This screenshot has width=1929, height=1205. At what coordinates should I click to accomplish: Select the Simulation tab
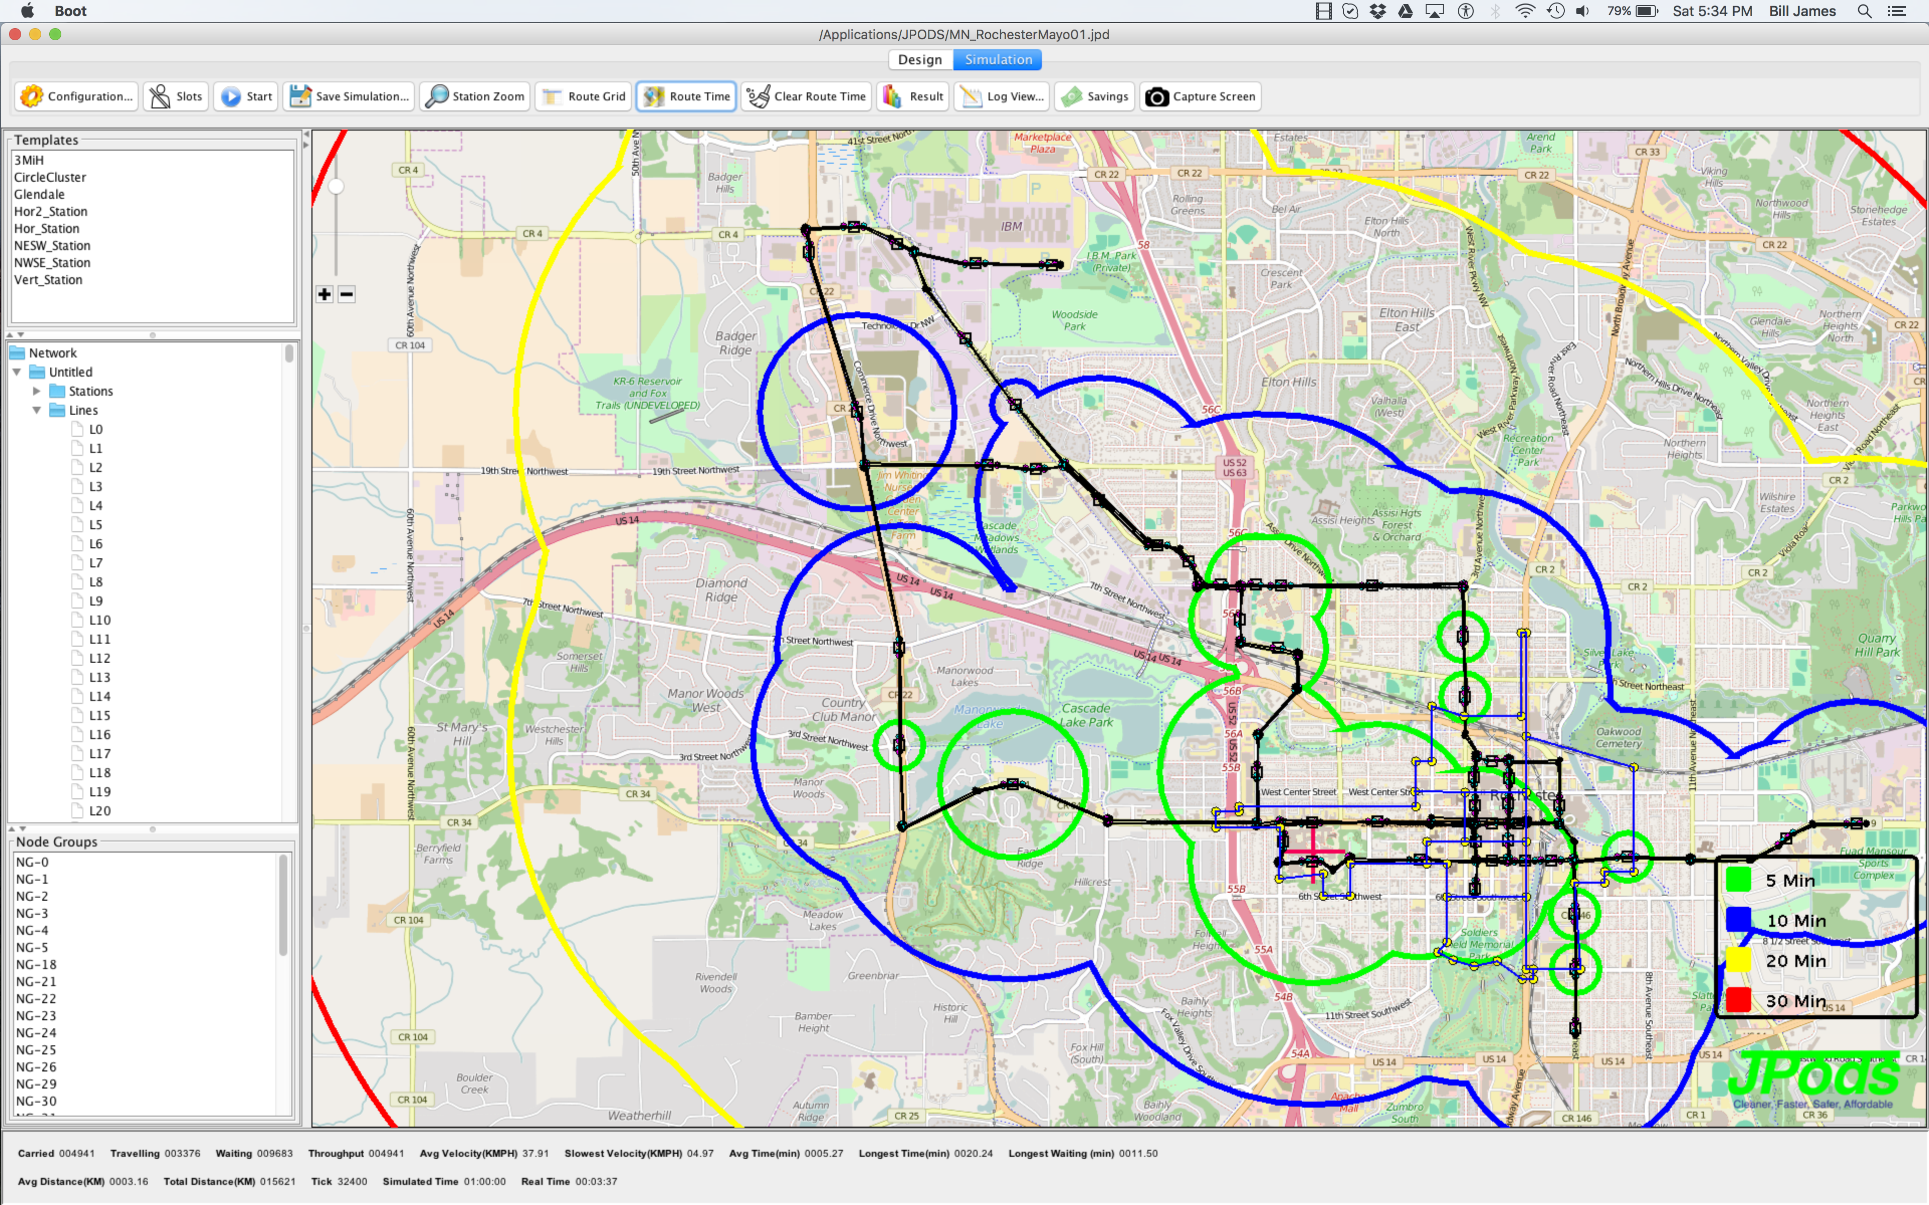pyautogui.click(x=998, y=60)
